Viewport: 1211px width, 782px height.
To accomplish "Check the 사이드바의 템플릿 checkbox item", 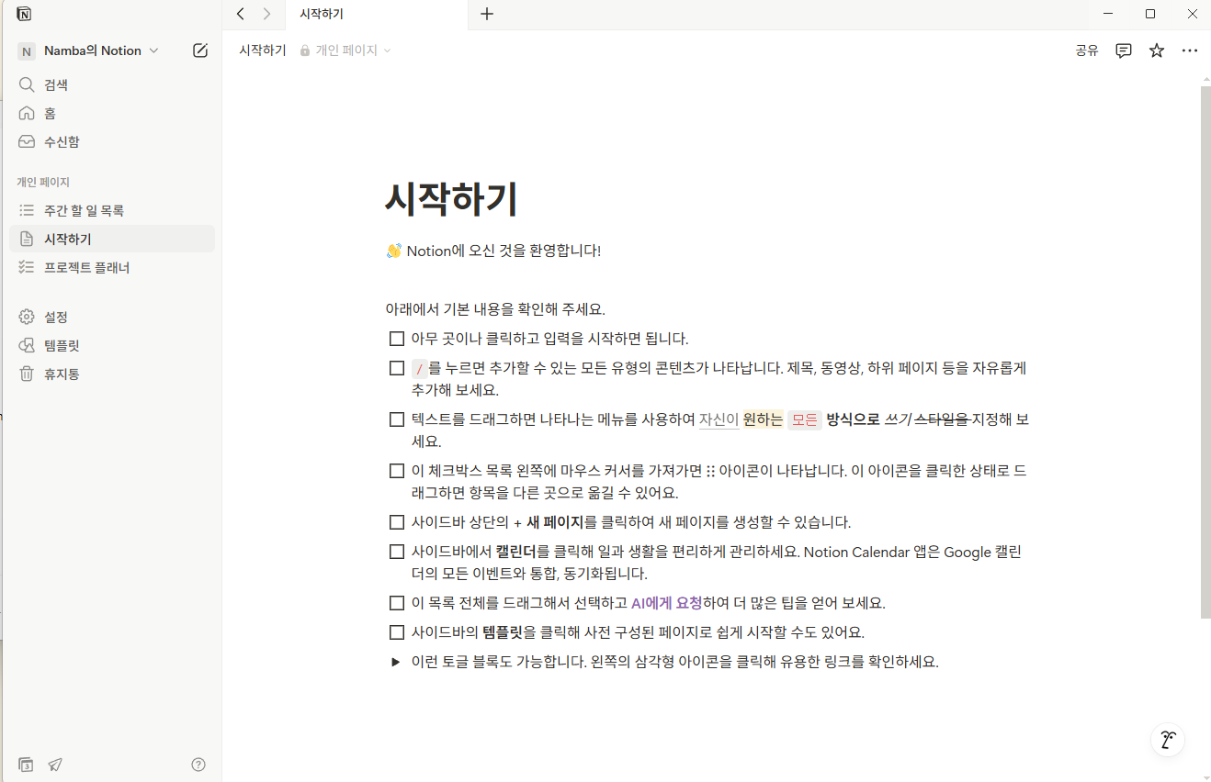I will (x=396, y=631).
